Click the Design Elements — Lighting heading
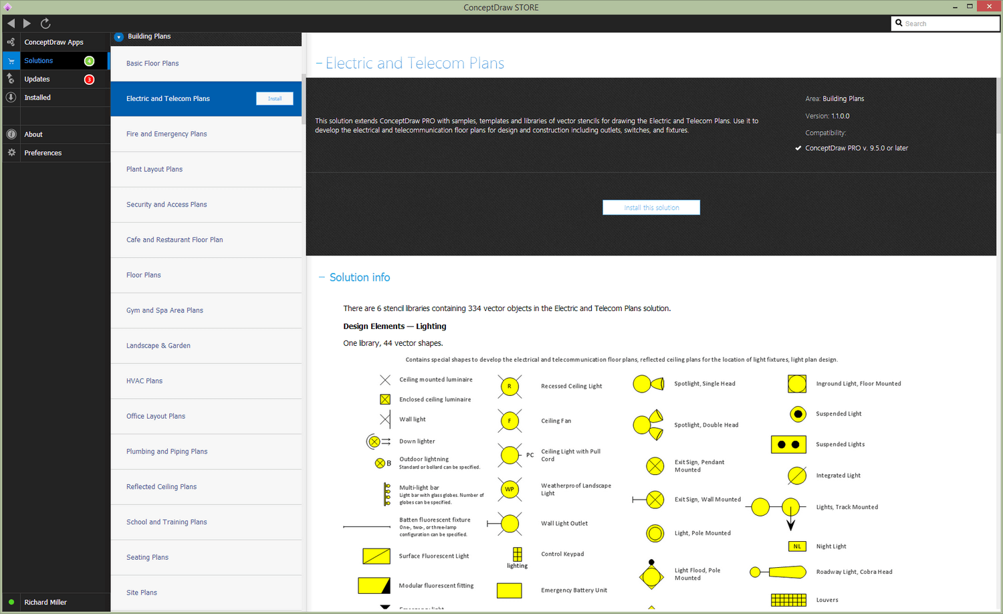This screenshot has width=1003, height=614. [395, 326]
